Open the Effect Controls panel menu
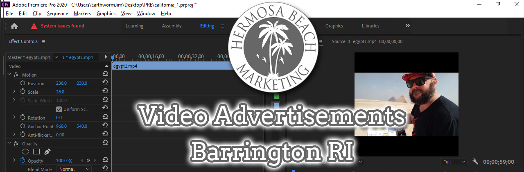 point(43,41)
